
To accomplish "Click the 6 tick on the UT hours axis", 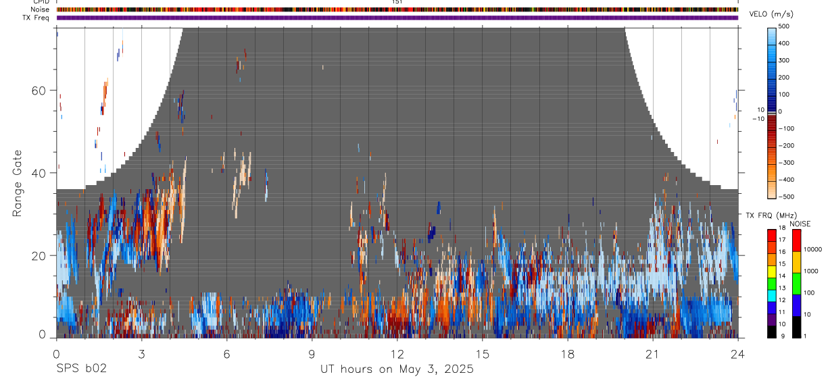I will (x=227, y=353).
